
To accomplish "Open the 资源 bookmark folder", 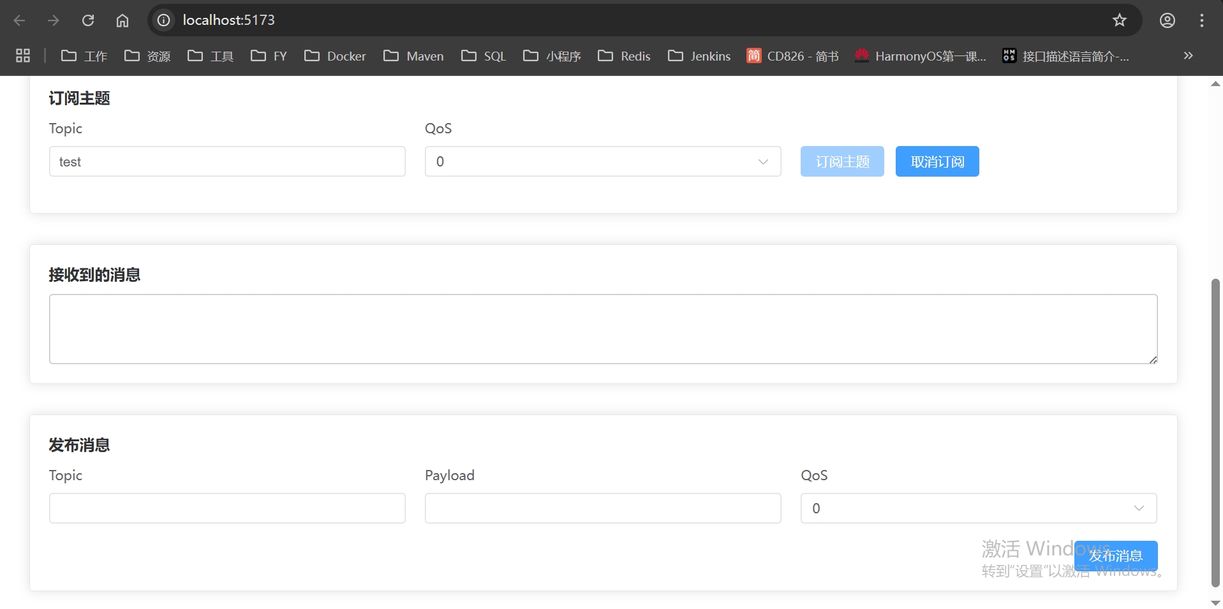I will pyautogui.click(x=147, y=56).
